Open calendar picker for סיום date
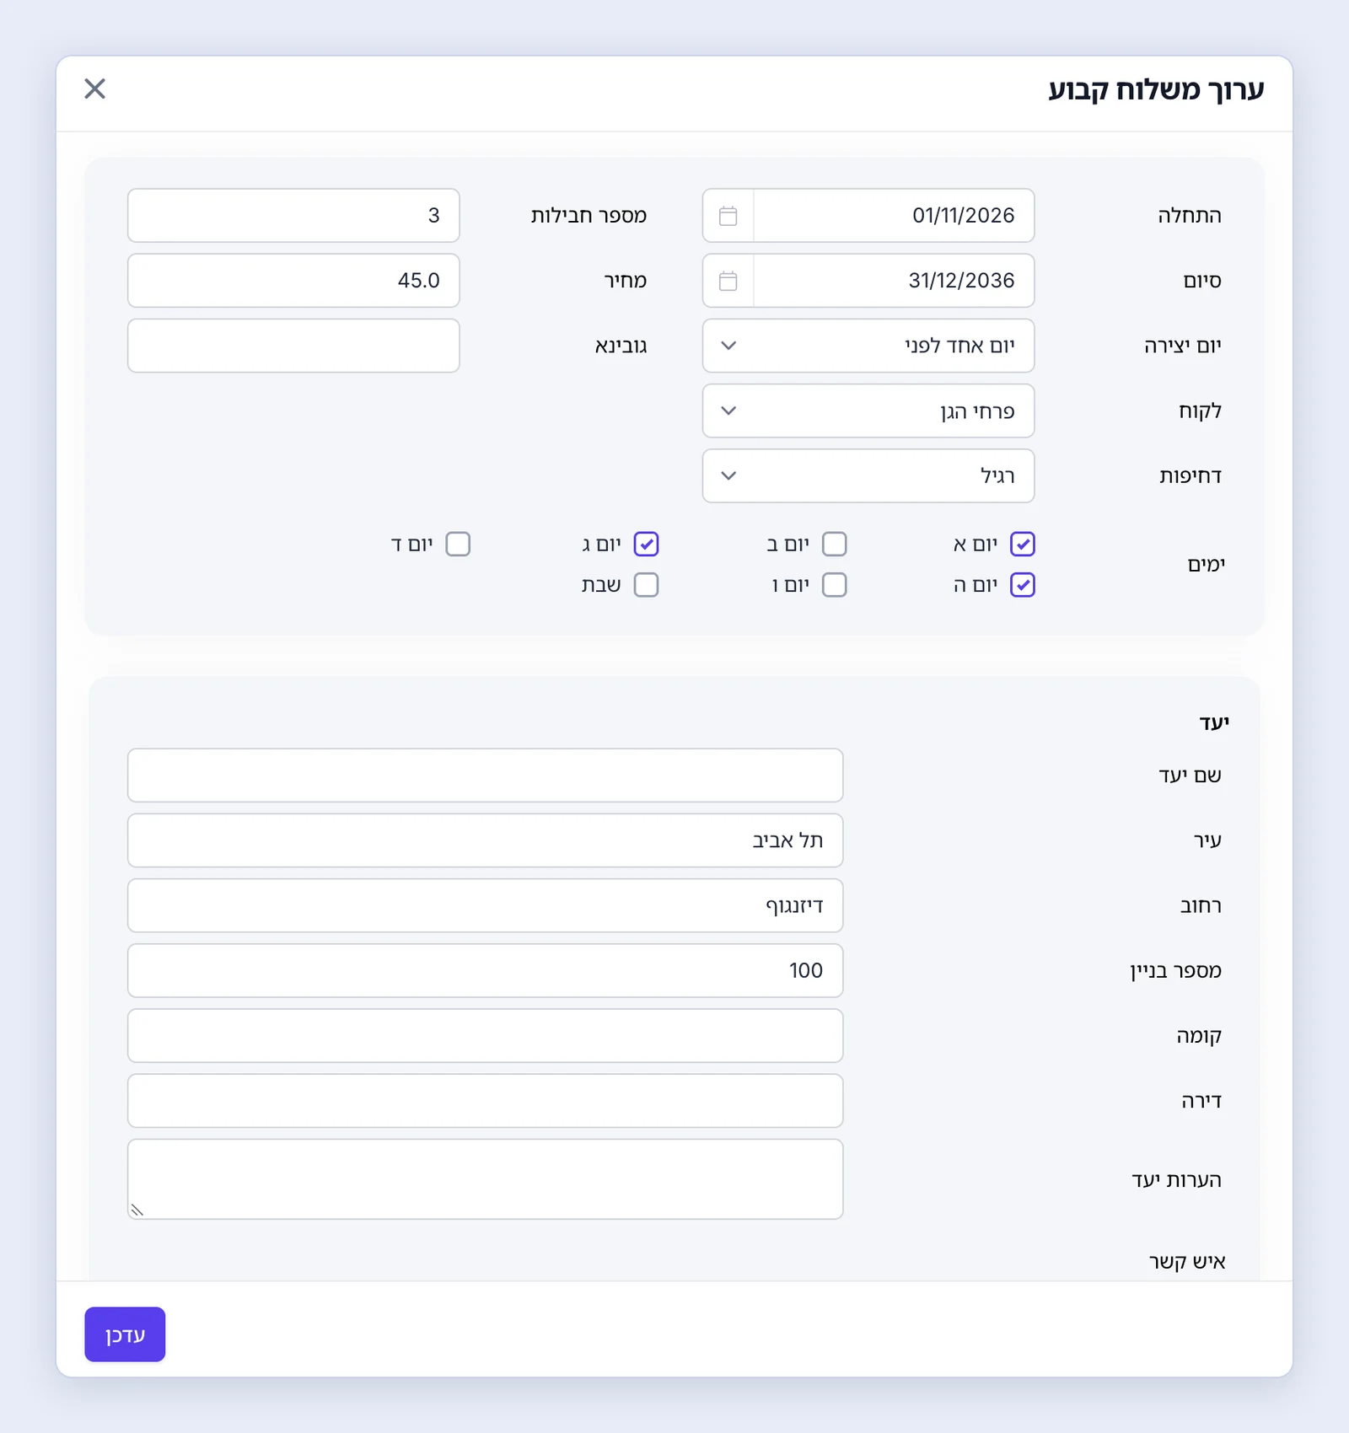 (x=728, y=281)
